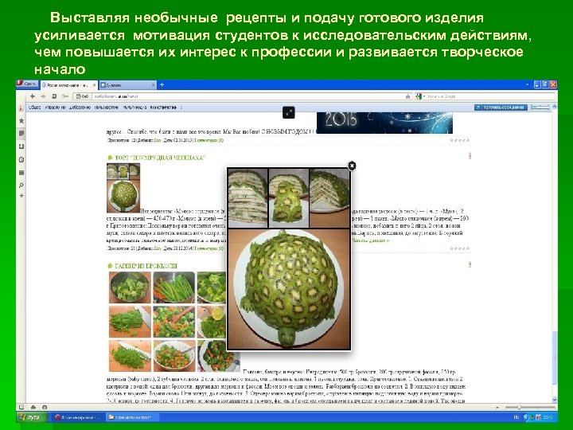Click the chopped green beans on board thumbnail
This screenshot has width=573, height=430.
130,322
